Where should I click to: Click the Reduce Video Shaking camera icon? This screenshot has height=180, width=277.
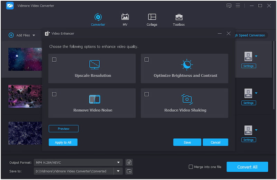tap(187, 99)
